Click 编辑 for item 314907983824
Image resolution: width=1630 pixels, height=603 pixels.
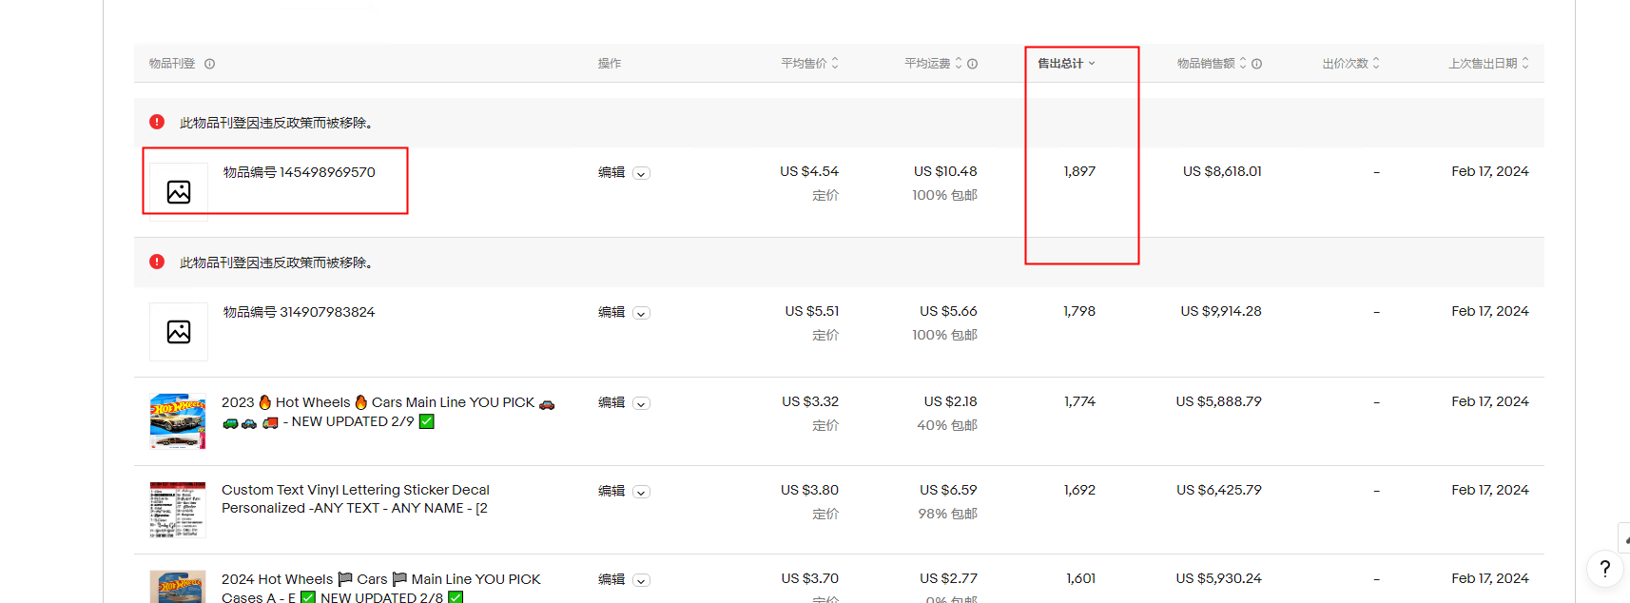click(611, 312)
